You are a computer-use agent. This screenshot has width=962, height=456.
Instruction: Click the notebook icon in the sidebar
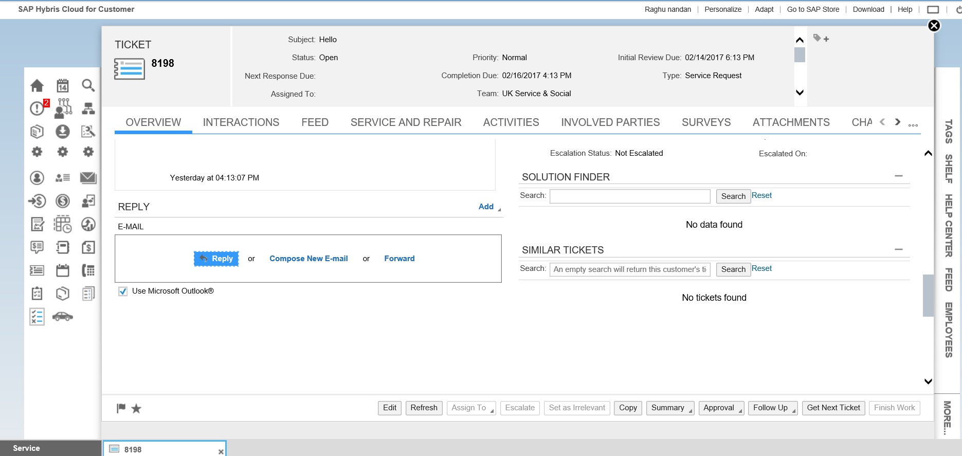tap(63, 247)
